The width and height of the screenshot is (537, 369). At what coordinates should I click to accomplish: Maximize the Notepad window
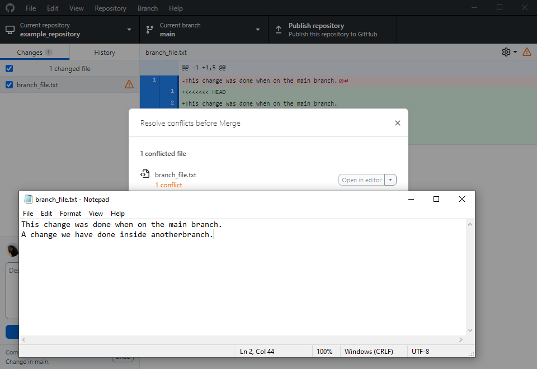coord(436,199)
